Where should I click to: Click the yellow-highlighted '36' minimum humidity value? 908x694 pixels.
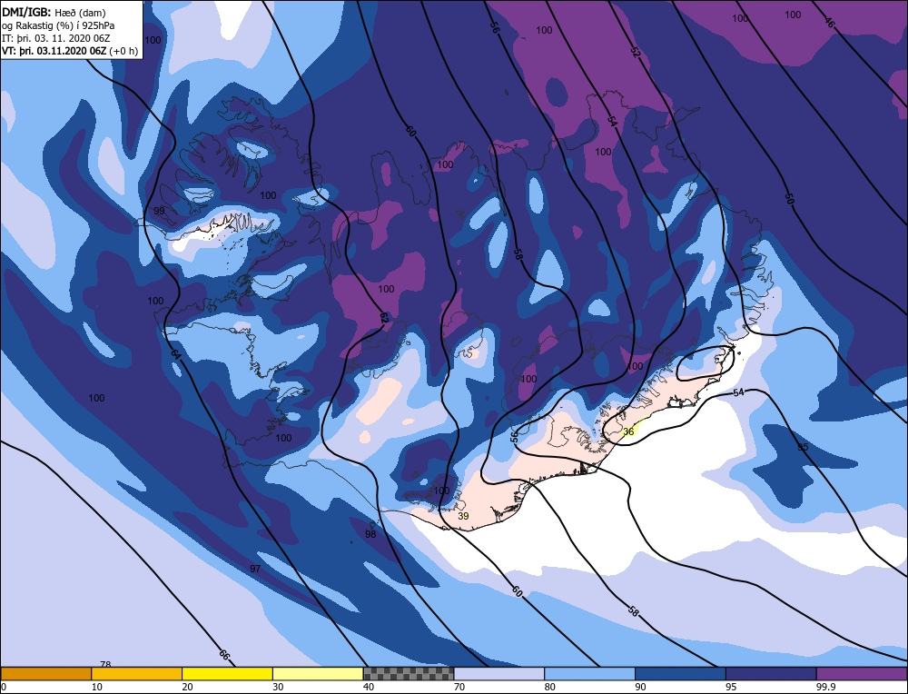[628, 431]
